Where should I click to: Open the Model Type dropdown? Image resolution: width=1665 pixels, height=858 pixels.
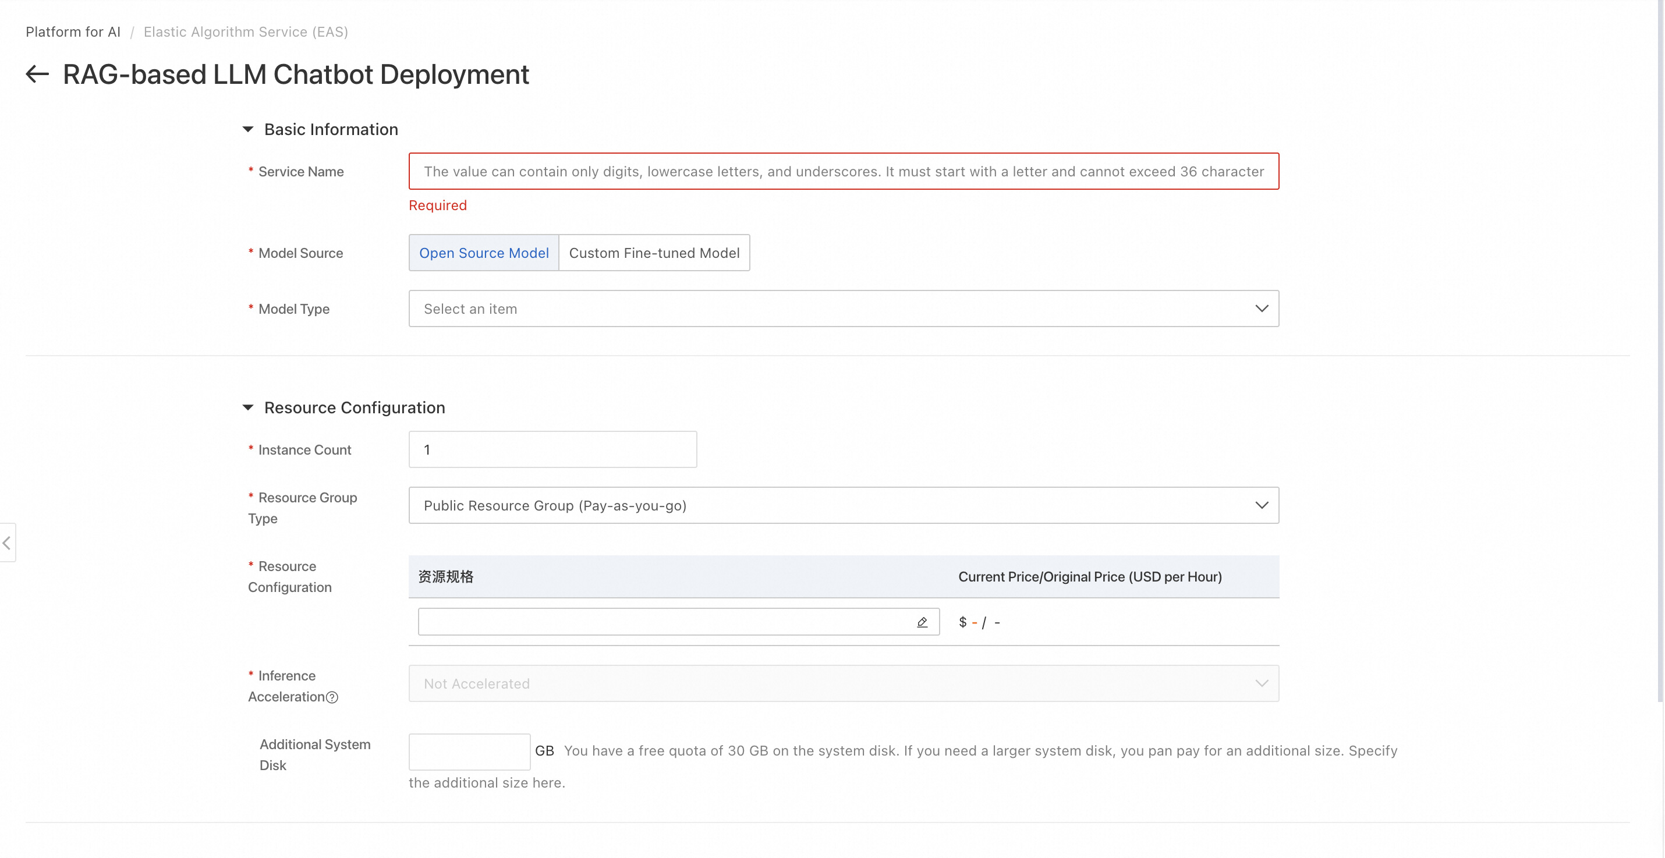click(834, 309)
